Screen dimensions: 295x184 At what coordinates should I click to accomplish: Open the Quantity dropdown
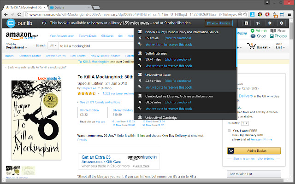click(x=245, y=123)
